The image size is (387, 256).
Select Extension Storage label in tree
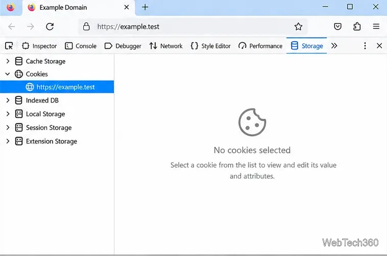[52, 141]
